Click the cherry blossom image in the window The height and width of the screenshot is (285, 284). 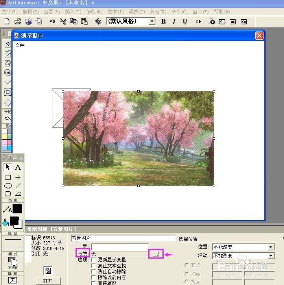pos(138,139)
